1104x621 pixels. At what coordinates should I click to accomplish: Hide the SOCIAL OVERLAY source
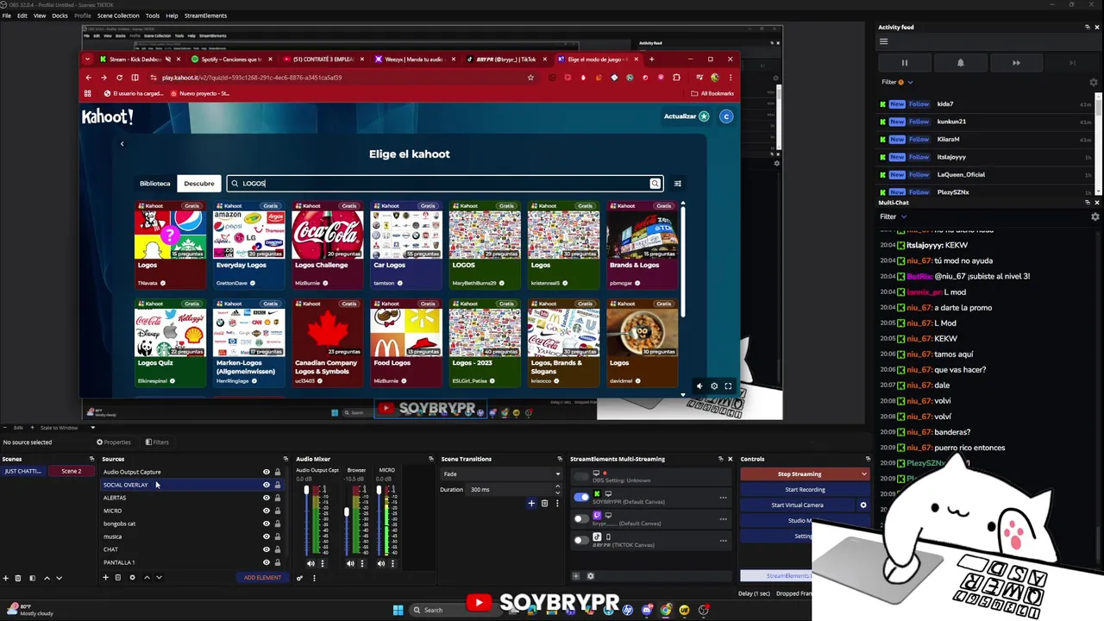tap(266, 485)
